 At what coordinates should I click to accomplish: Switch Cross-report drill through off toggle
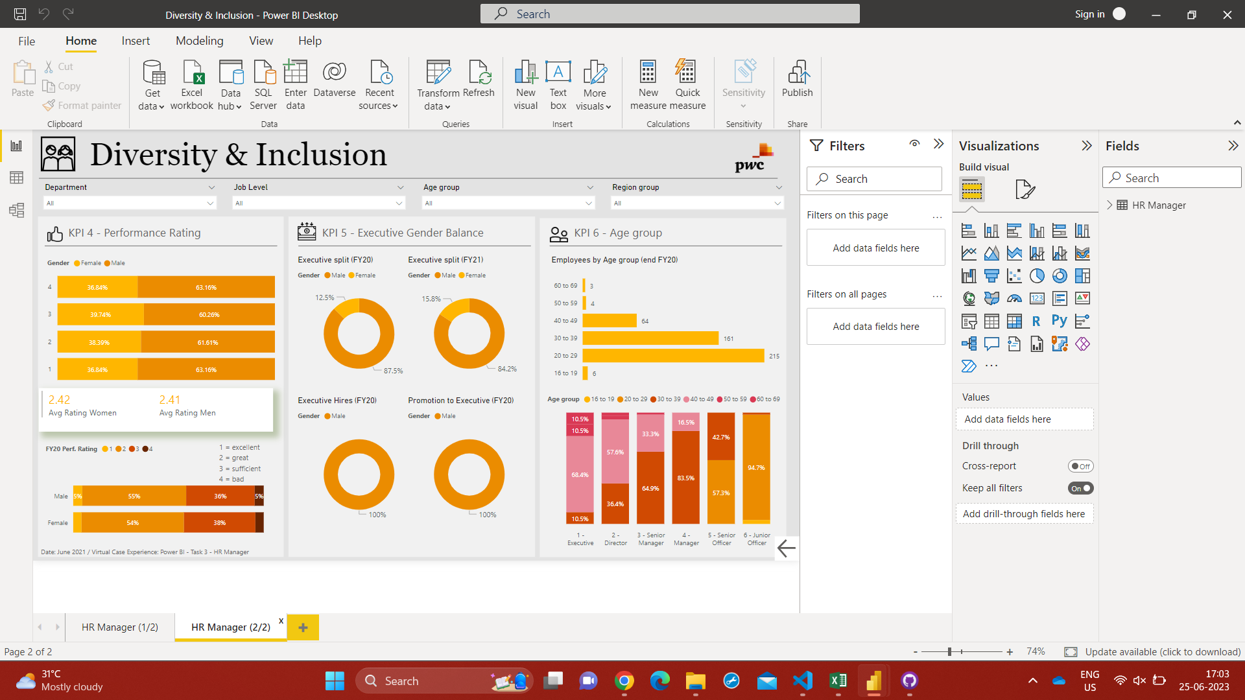click(1082, 465)
